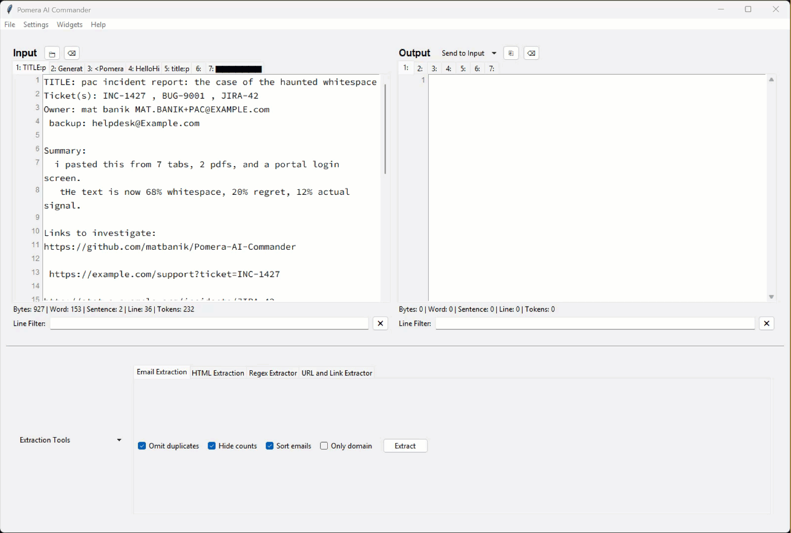Select Input tab 2: Generat
Screen dimensions: 791x533
(66, 68)
